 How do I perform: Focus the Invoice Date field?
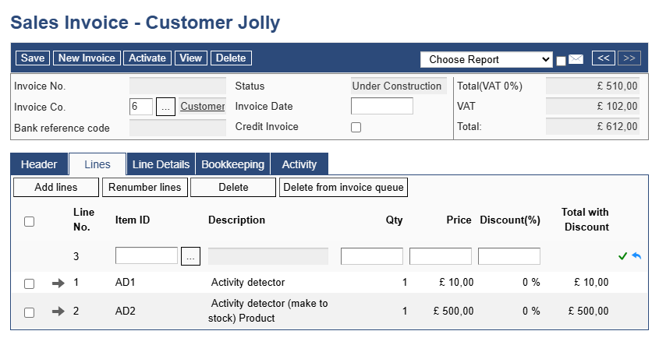tap(382, 106)
